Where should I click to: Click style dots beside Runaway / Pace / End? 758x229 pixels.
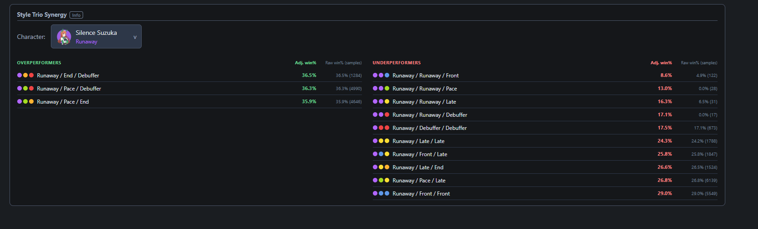[25, 102]
